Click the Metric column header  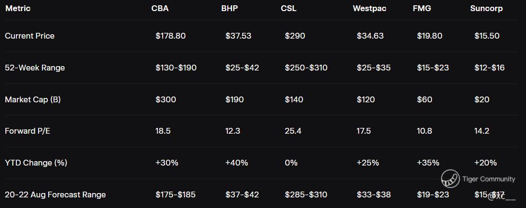pos(18,8)
